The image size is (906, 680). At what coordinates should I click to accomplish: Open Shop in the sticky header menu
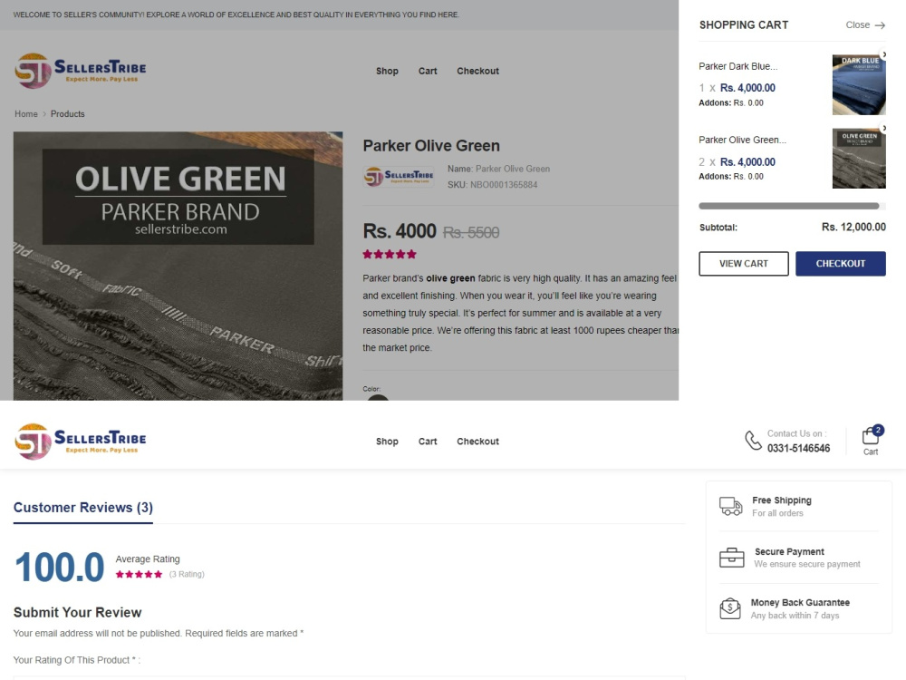[387, 442]
